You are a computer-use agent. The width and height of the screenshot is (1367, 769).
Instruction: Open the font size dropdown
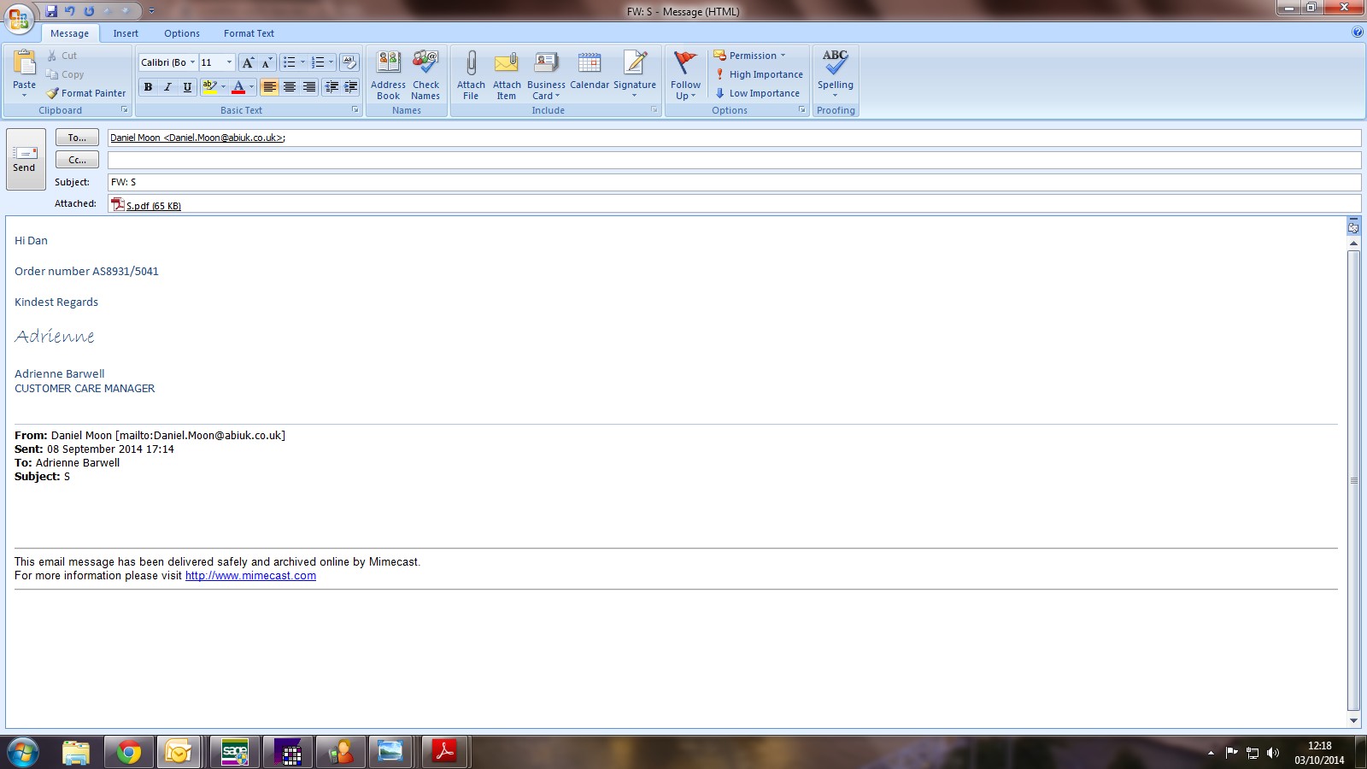tap(229, 62)
